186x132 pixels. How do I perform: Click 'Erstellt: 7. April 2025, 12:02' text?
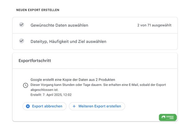click(51, 95)
